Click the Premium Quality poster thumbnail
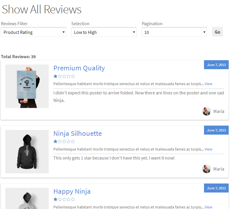The width and height of the screenshot is (235, 209). tap(27, 86)
